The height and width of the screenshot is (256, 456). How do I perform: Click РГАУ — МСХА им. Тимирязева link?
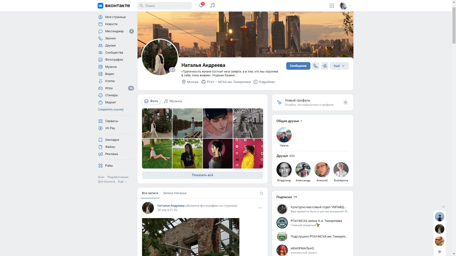tap(226, 82)
